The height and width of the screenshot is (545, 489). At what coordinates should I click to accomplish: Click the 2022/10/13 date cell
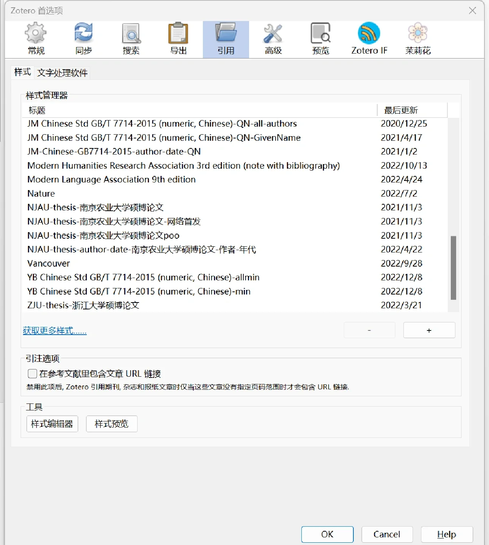click(404, 166)
